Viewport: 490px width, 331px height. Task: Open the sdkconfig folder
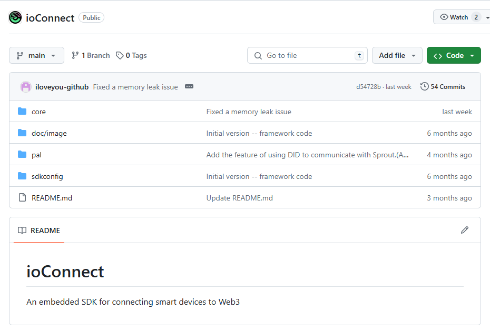click(47, 177)
